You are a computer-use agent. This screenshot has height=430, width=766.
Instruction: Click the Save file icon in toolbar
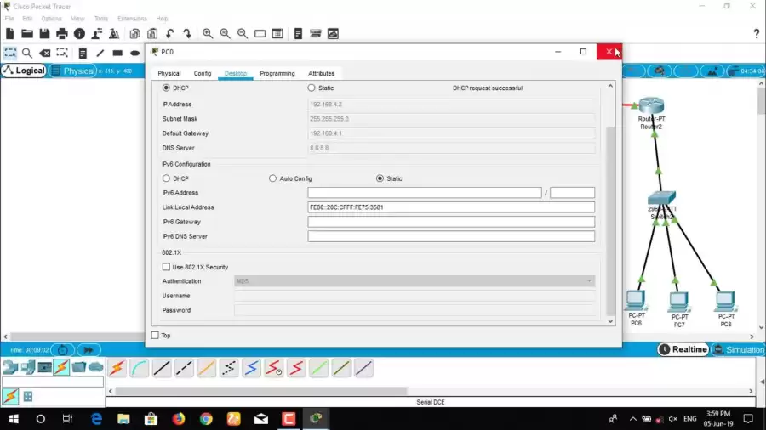pyautogui.click(x=44, y=34)
